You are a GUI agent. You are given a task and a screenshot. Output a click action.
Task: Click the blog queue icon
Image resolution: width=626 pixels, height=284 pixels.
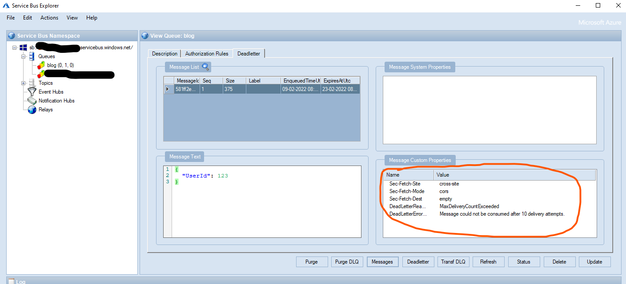click(41, 65)
